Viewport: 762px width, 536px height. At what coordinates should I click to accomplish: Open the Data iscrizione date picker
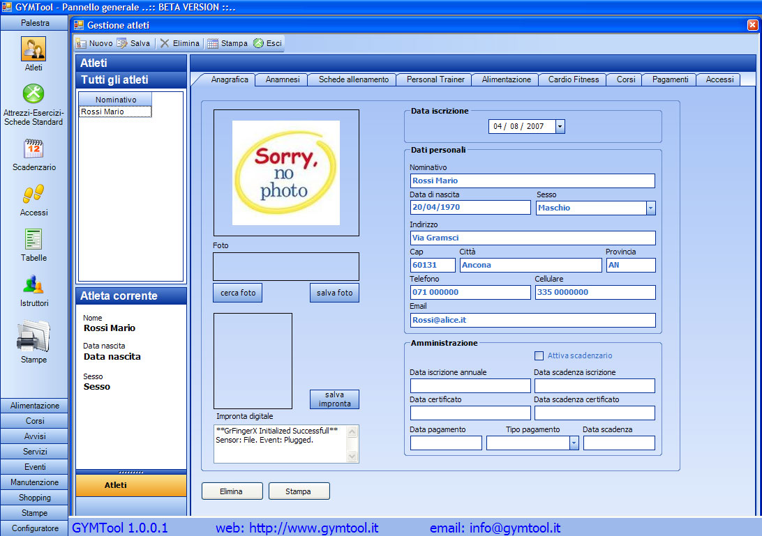coord(560,126)
